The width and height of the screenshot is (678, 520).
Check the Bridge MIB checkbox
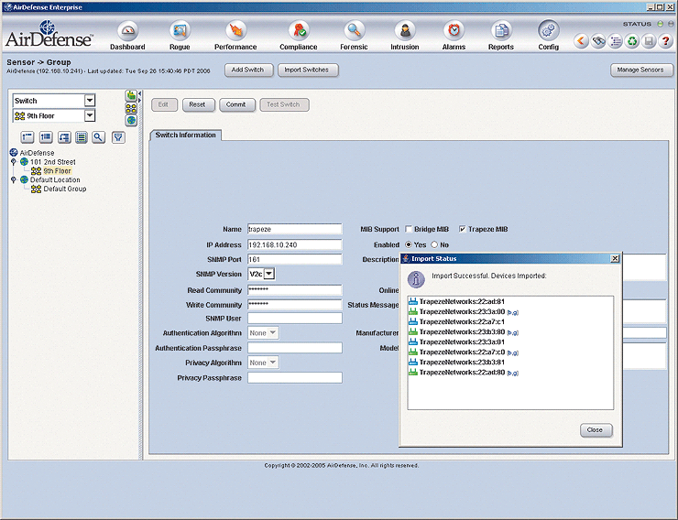point(409,229)
